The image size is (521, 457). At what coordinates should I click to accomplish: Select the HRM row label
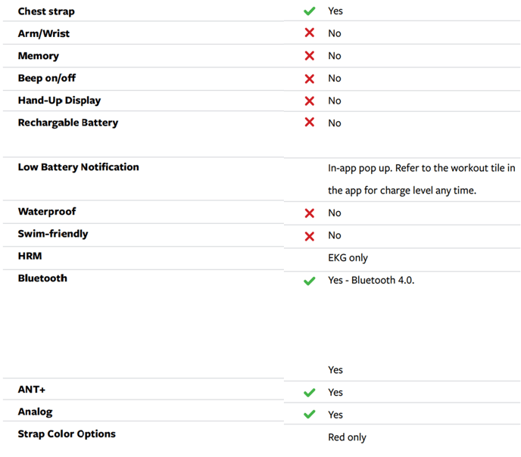click(x=30, y=256)
